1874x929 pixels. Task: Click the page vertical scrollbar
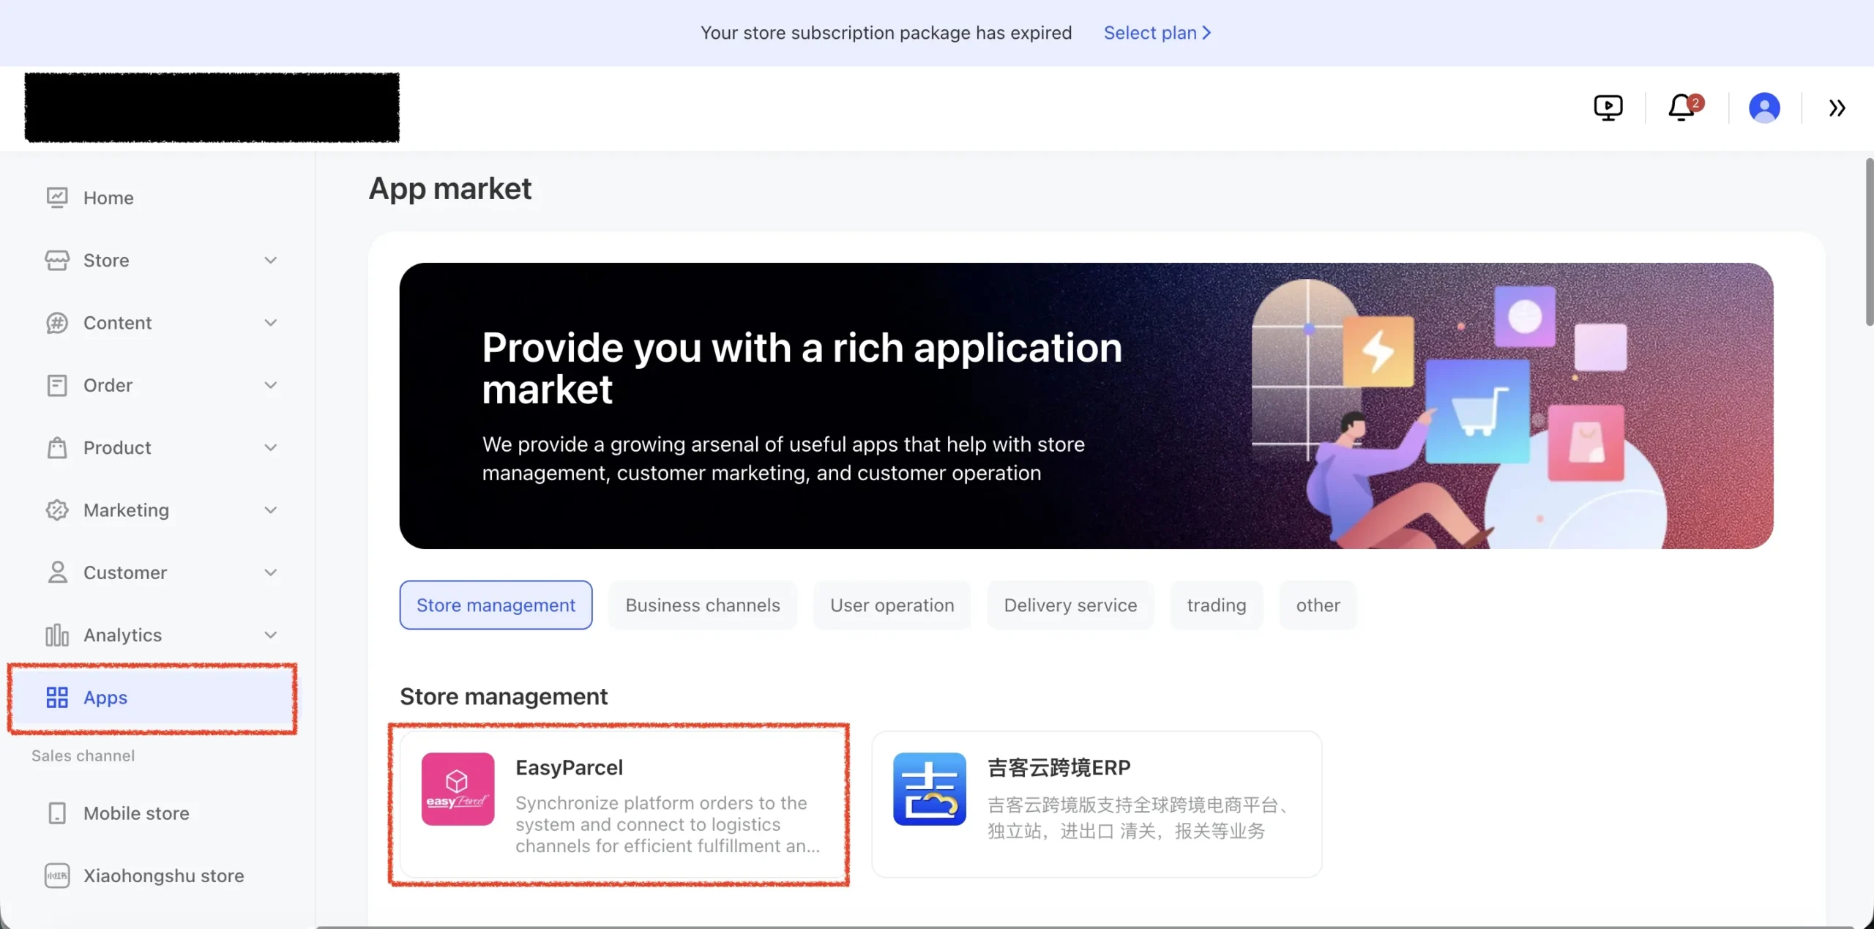coord(1868,242)
